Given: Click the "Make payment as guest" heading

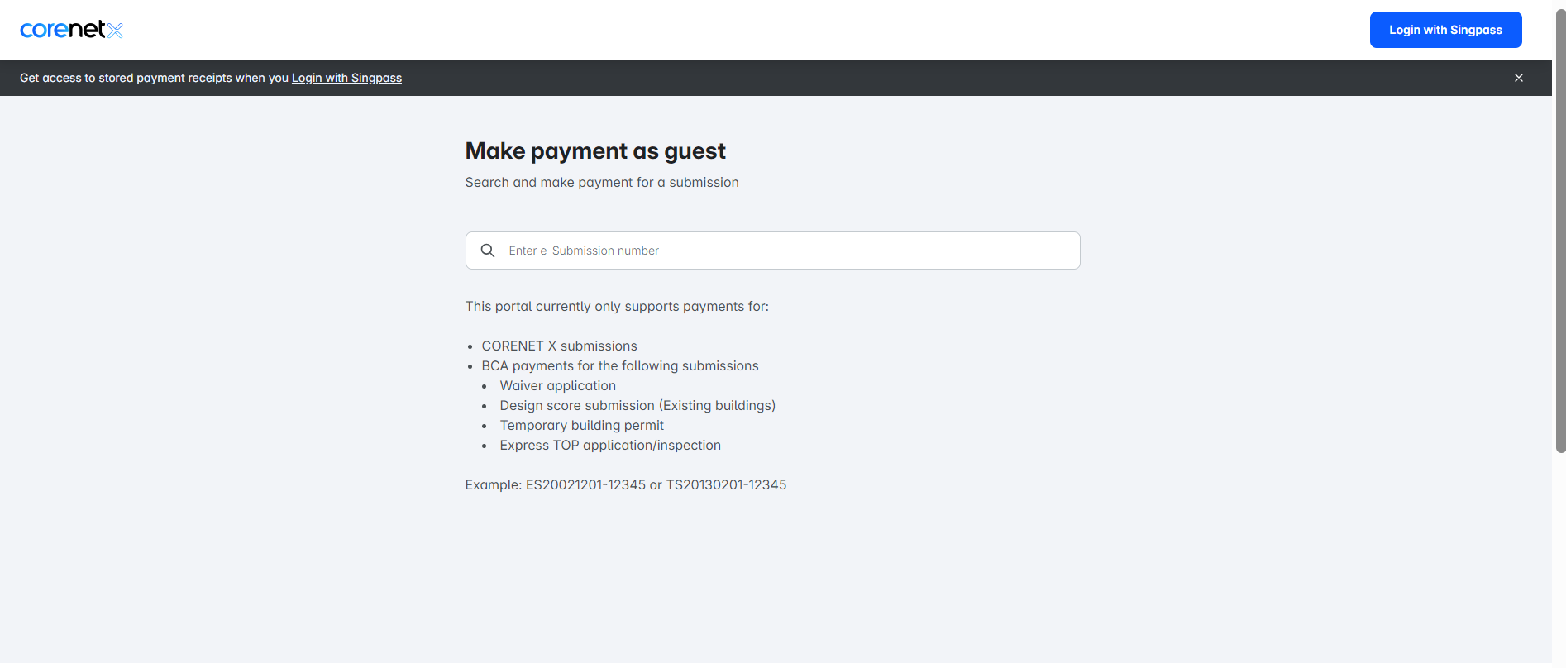Looking at the screenshot, I should click(594, 151).
